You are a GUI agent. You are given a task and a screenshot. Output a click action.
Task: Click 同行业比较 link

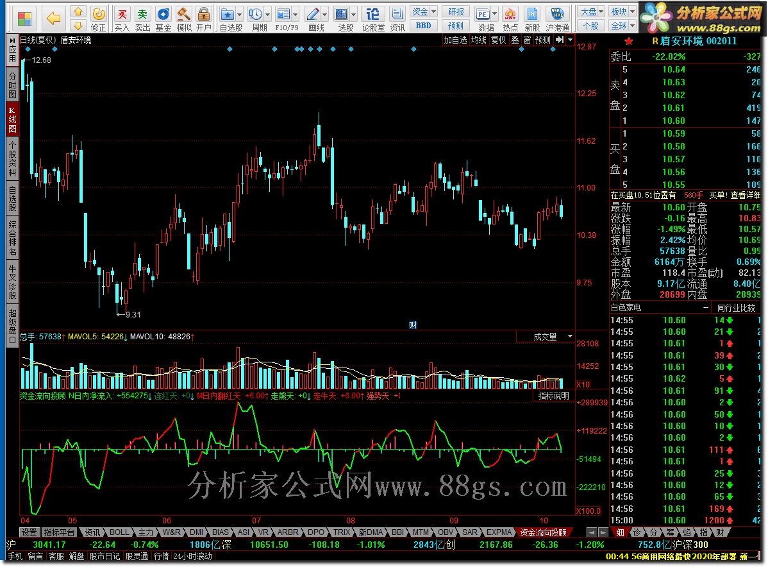click(x=736, y=308)
